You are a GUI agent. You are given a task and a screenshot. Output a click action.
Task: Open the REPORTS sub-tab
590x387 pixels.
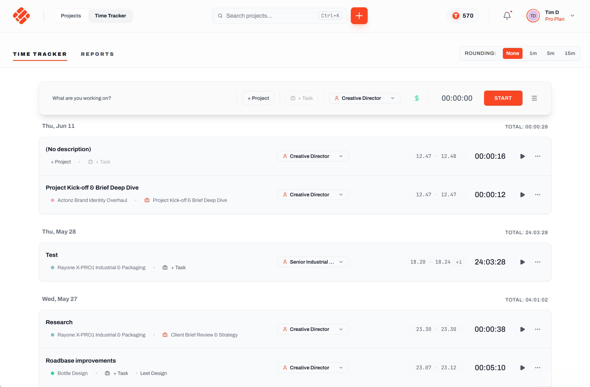[97, 54]
